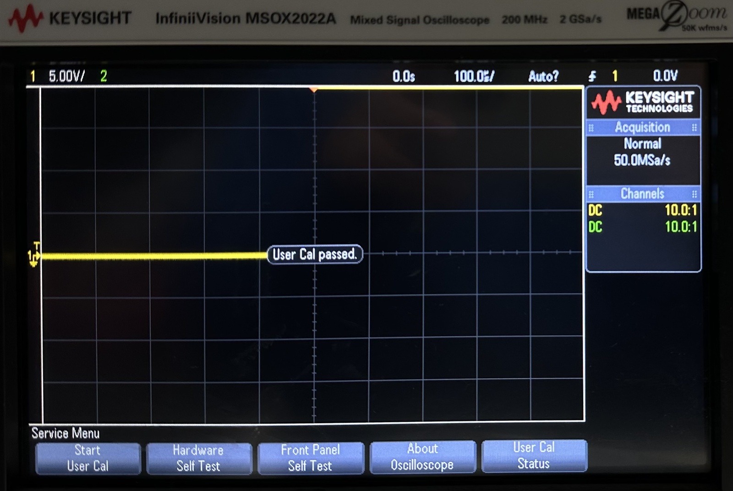Click the timebase setting showing 100.0ms/

click(474, 76)
